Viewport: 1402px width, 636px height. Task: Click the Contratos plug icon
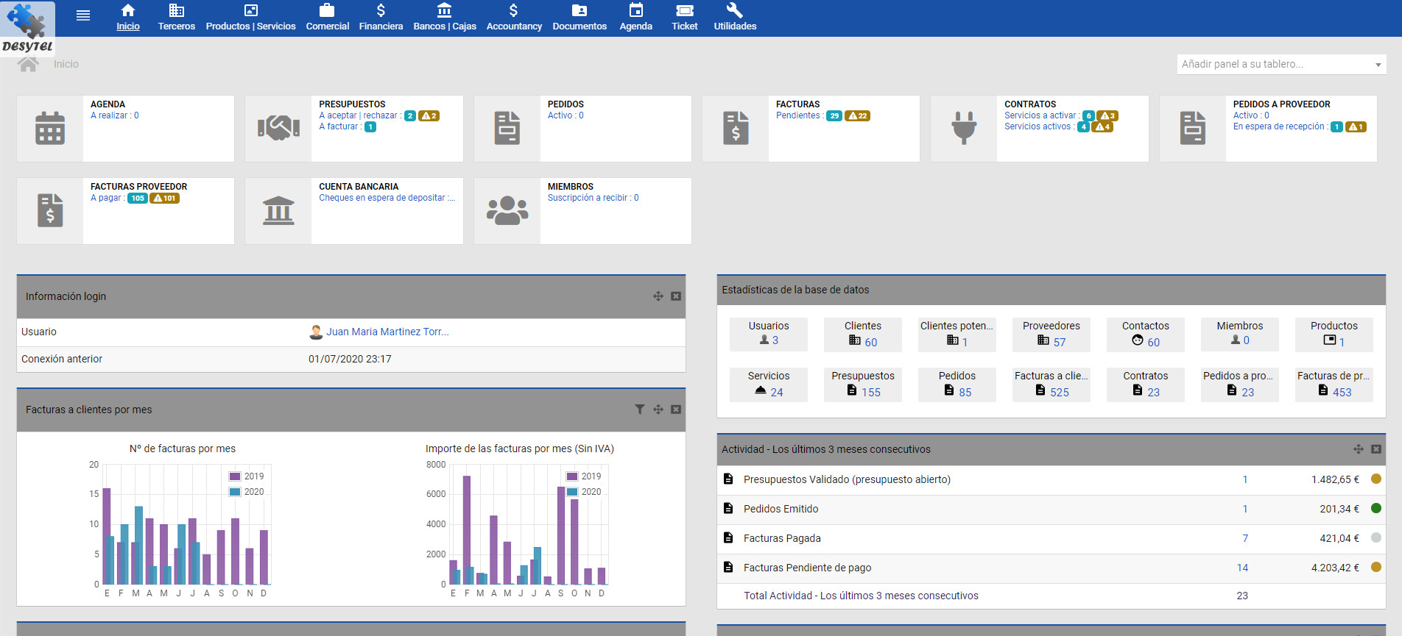coord(964,128)
